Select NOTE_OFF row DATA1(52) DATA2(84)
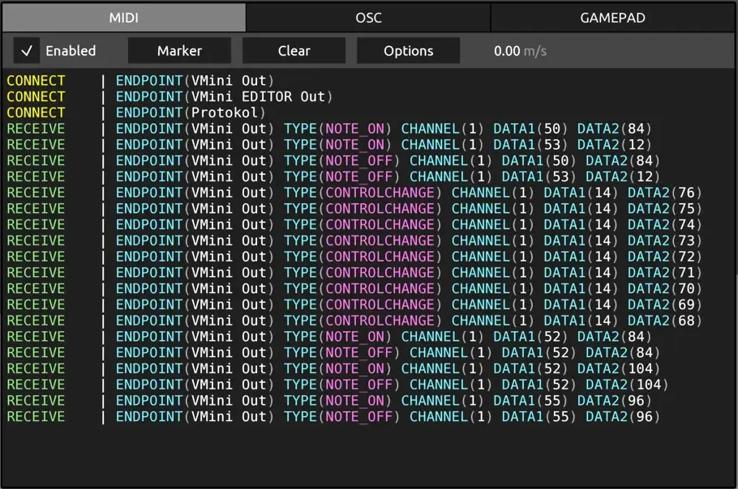 pyautogui.click(x=333, y=353)
